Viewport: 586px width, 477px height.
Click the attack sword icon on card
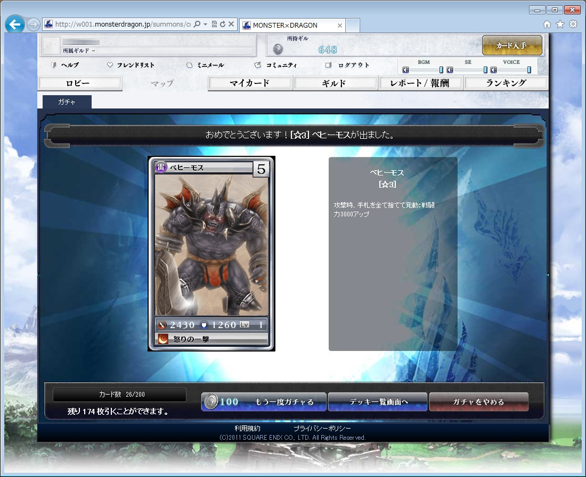(162, 325)
